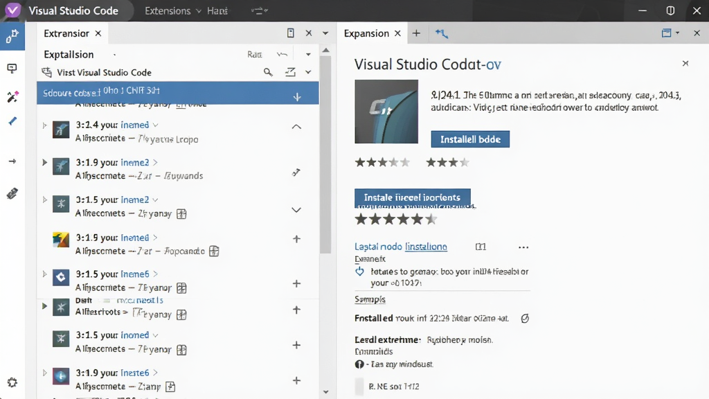This screenshot has height=399, width=709.
Task: Click the extensions list scrollbar thumb
Action: [x=325, y=154]
